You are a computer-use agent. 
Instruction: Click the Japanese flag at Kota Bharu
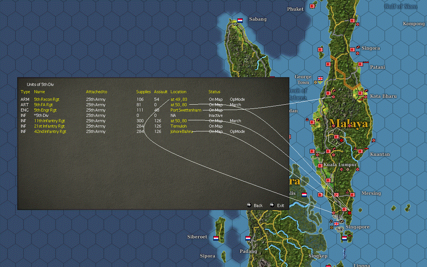[x=360, y=93]
